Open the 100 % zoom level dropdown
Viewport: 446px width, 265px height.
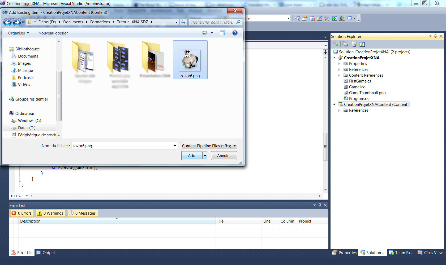[27, 196]
